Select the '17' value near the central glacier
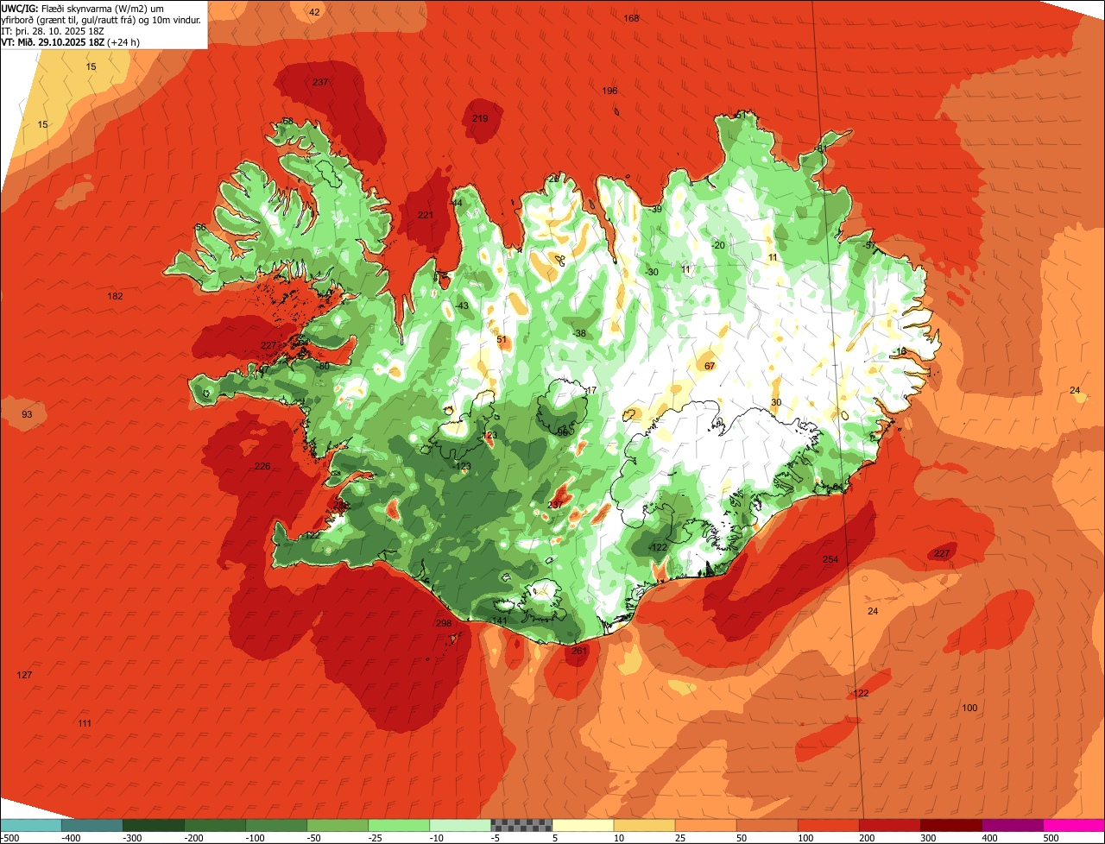The width and height of the screenshot is (1105, 844). coord(591,390)
